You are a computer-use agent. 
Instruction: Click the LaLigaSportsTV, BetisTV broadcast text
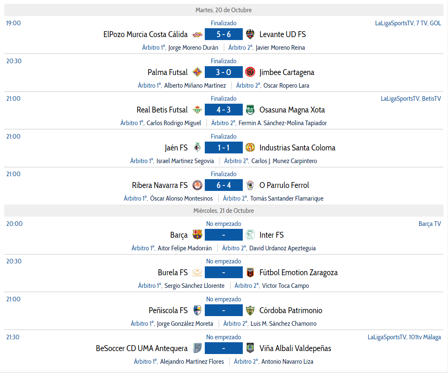(x=411, y=99)
